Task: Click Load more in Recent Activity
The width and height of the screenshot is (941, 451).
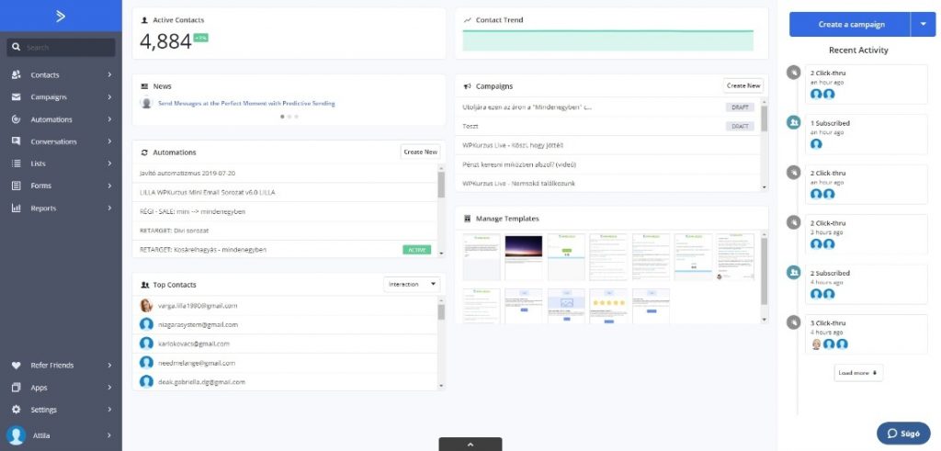Action: pos(858,373)
